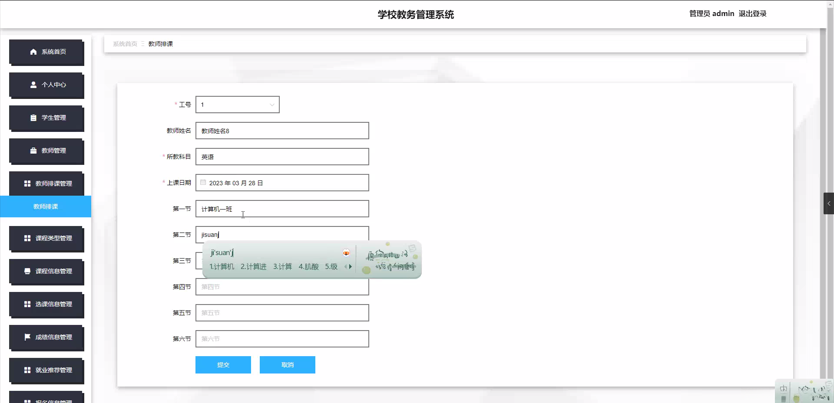Image resolution: width=834 pixels, height=403 pixels.
Task: Choose IME candidate 2.计算进
Action: coord(253,267)
